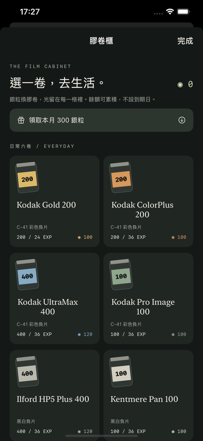
Task: Tap the price coin icon on Ilford HP5 Plus
Action: (79, 432)
